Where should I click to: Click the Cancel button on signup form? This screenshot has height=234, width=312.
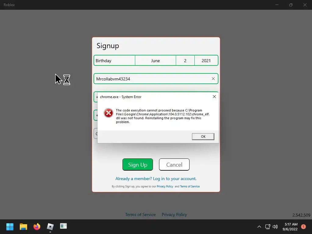point(174,165)
